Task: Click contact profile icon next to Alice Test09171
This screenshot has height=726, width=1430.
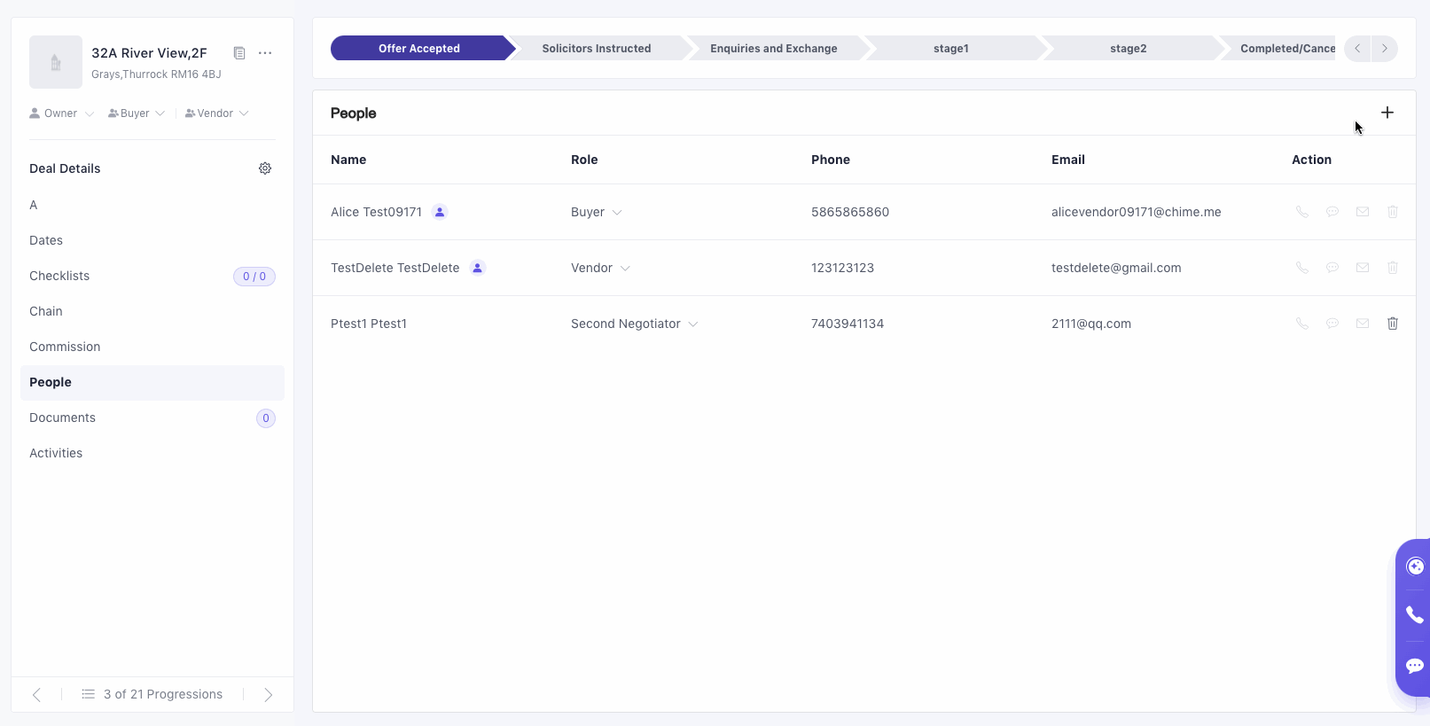Action: pyautogui.click(x=440, y=212)
